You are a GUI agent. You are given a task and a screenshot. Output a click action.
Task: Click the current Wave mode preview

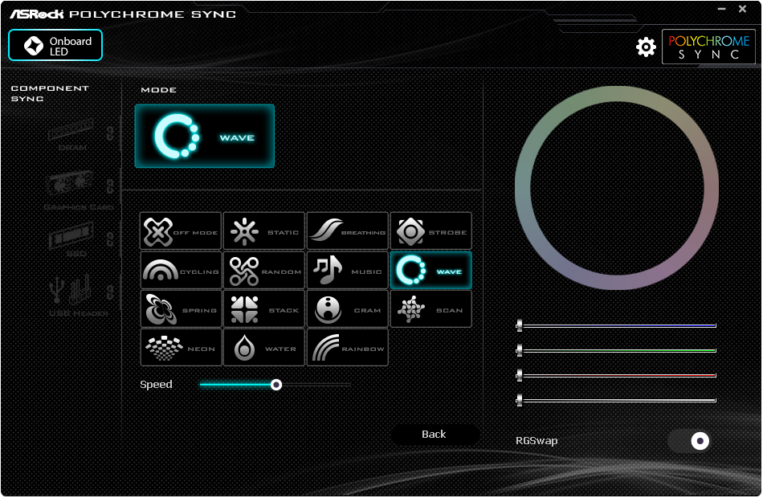point(204,137)
